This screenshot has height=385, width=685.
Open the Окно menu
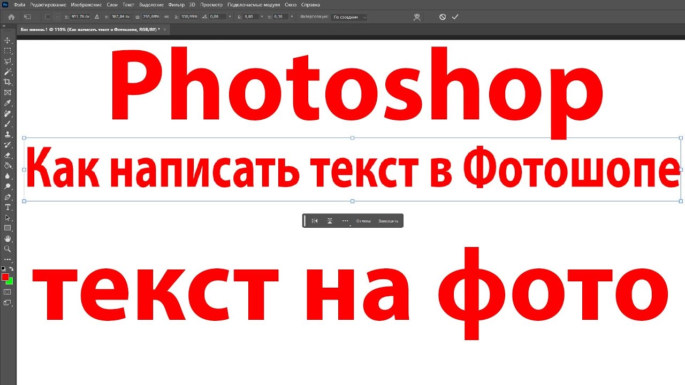pyautogui.click(x=291, y=4)
